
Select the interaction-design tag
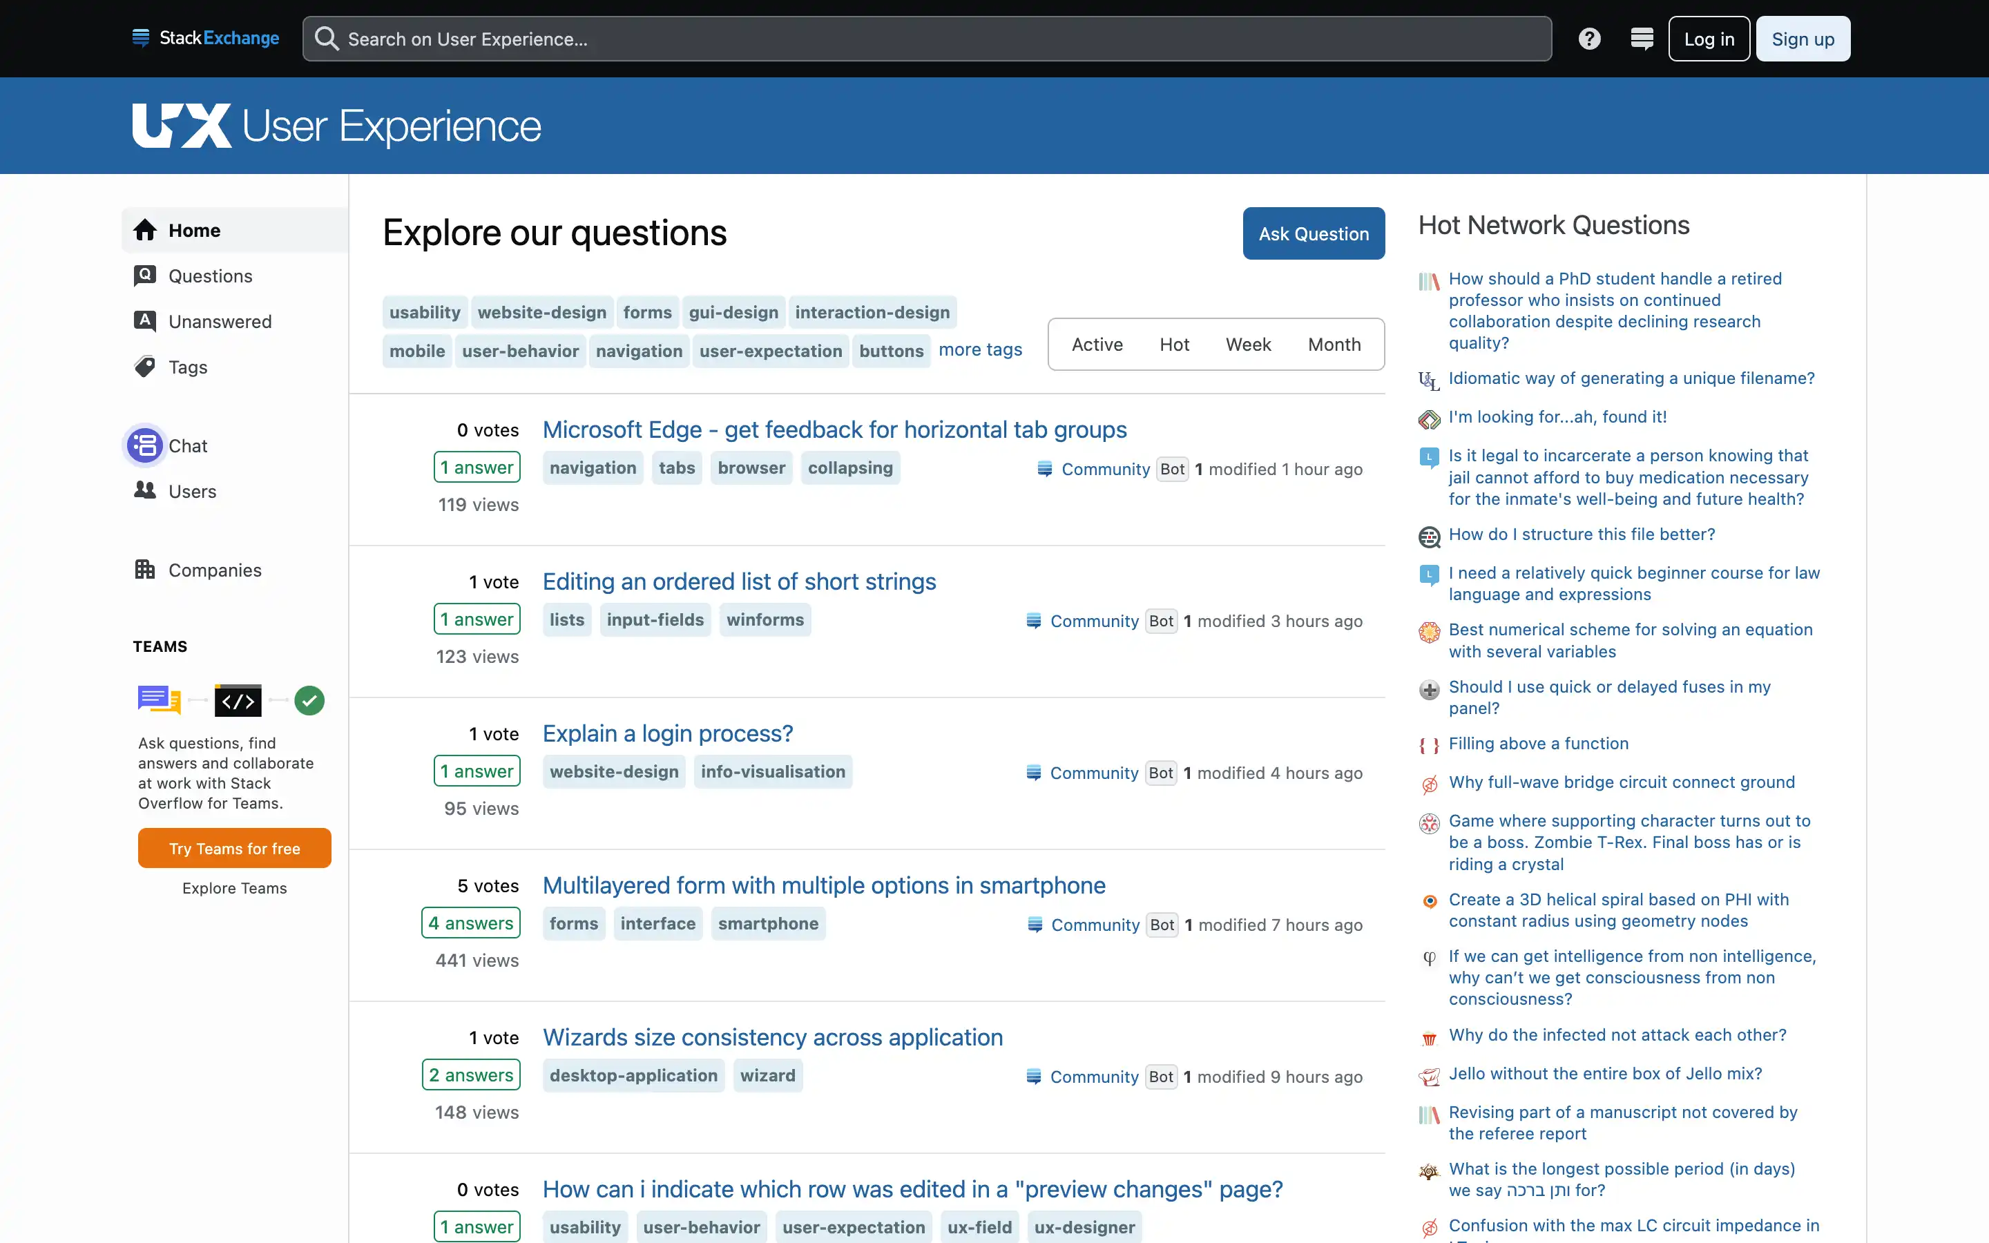pyautogui.click(x=872, y=312)
